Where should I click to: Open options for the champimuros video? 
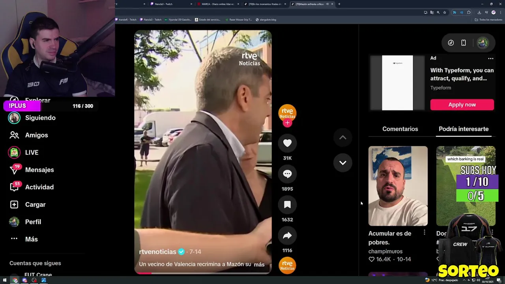[x=425, y=233]
